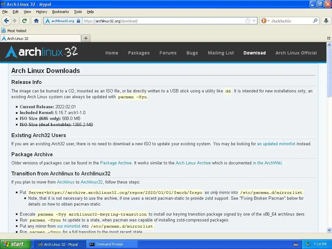The image size is (332, 249).
Task: Open the History menu
Action: [x=41, y=12]
